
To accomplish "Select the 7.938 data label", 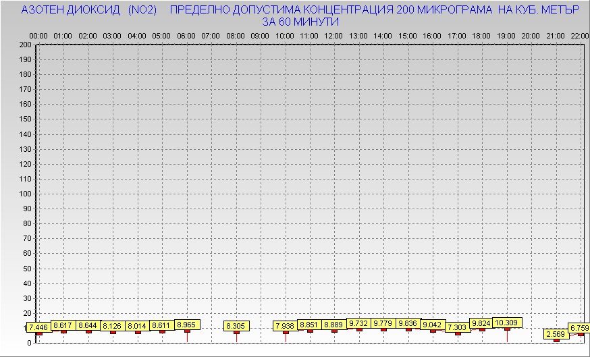I will 286,326.
